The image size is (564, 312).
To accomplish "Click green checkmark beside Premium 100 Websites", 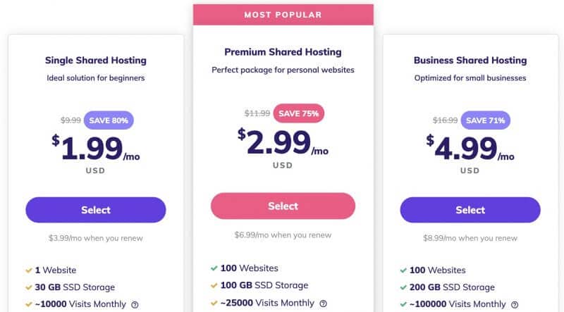I will coord(214,268).
